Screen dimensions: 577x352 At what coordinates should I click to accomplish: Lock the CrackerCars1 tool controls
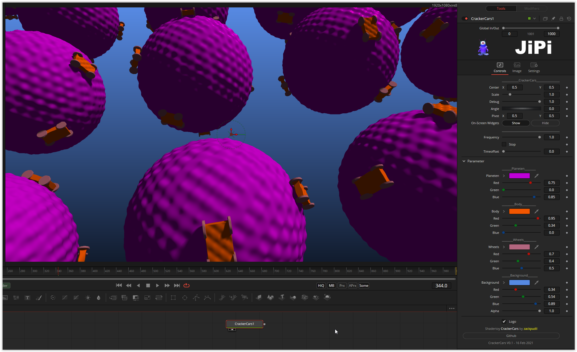[561, 19]
